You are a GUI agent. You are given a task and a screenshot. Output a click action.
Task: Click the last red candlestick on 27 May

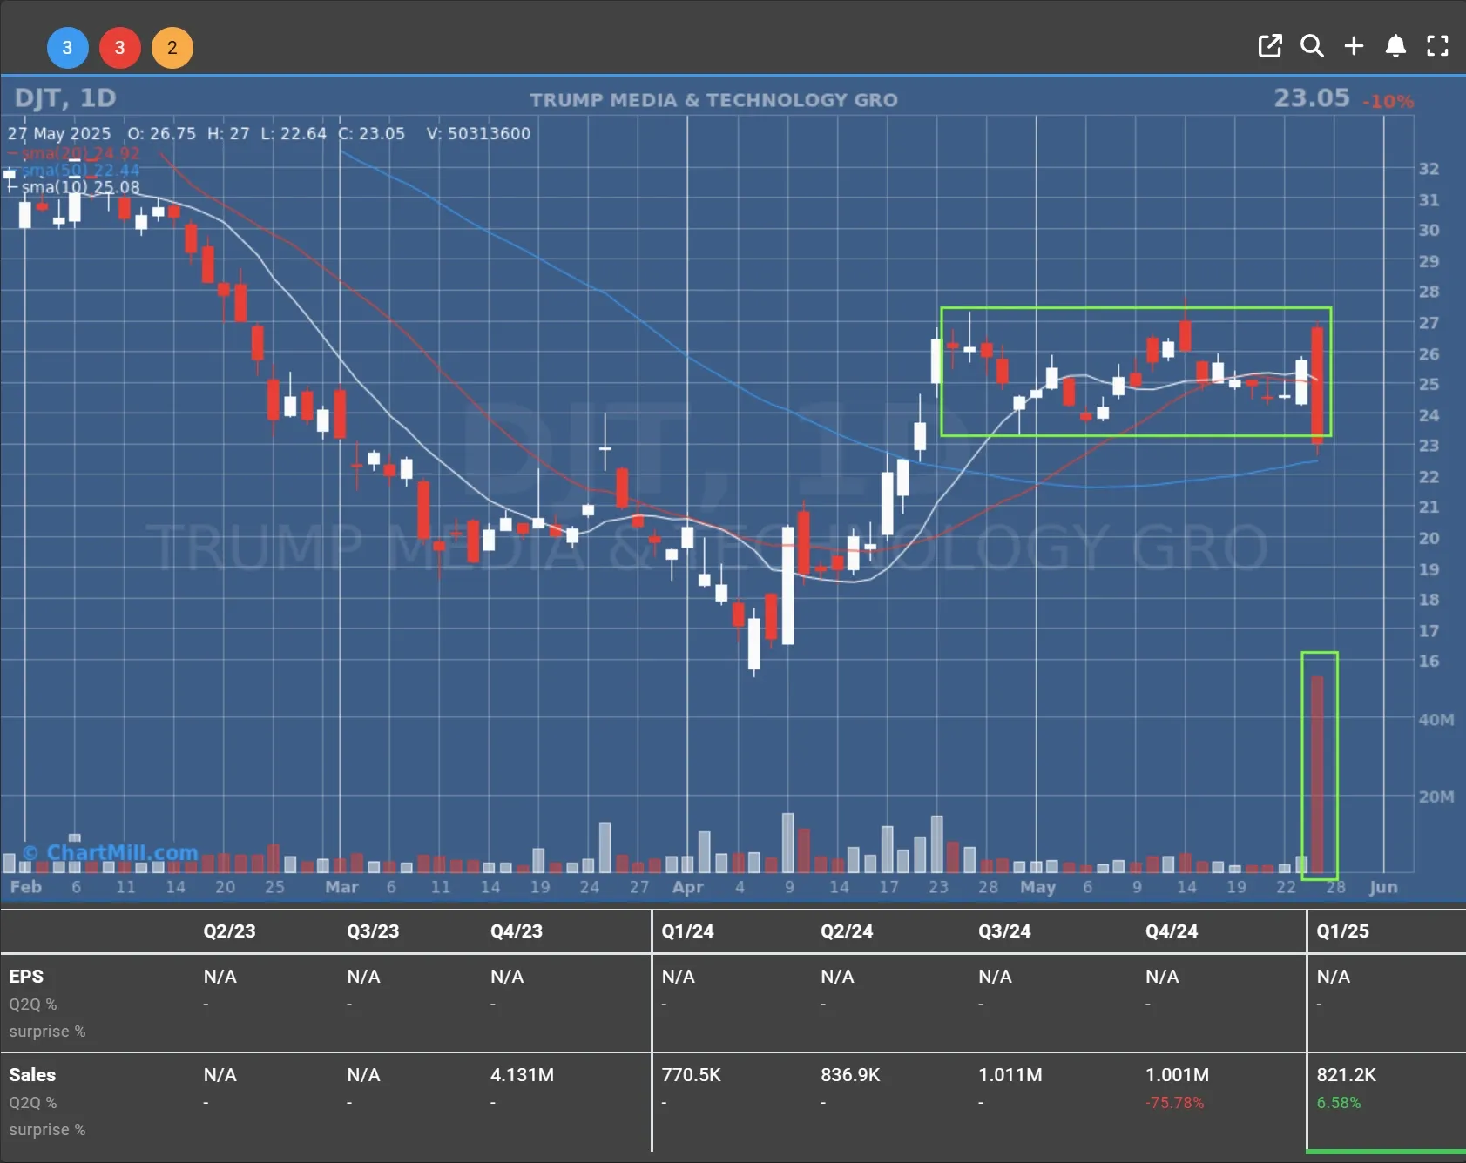coord(1317,385)
